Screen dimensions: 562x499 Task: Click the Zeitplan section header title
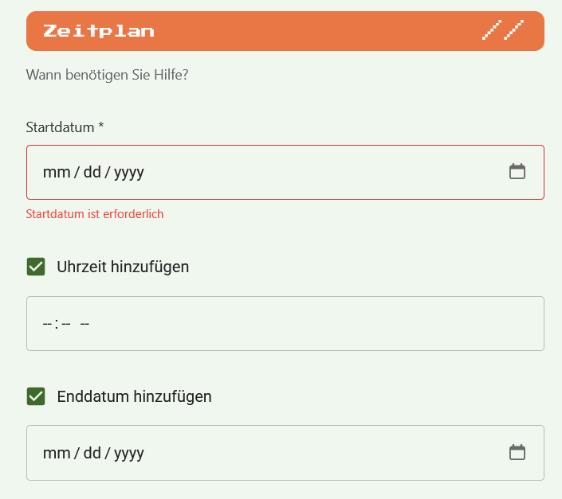pos(99,31)
